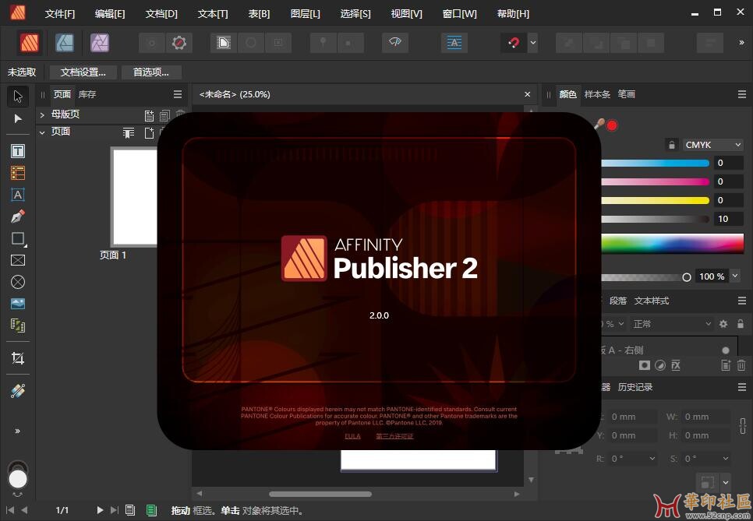Adjust the magenta colour slider

click(x=655, y=181)
